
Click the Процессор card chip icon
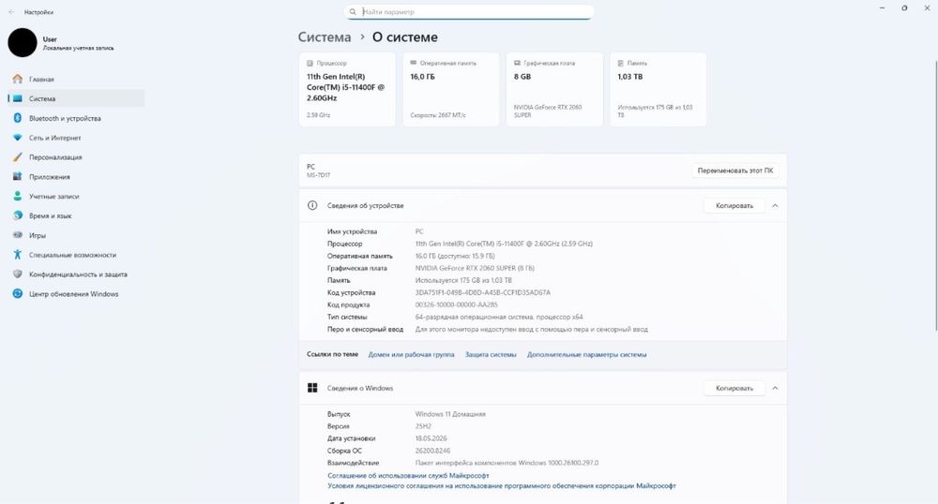(310, 64)
